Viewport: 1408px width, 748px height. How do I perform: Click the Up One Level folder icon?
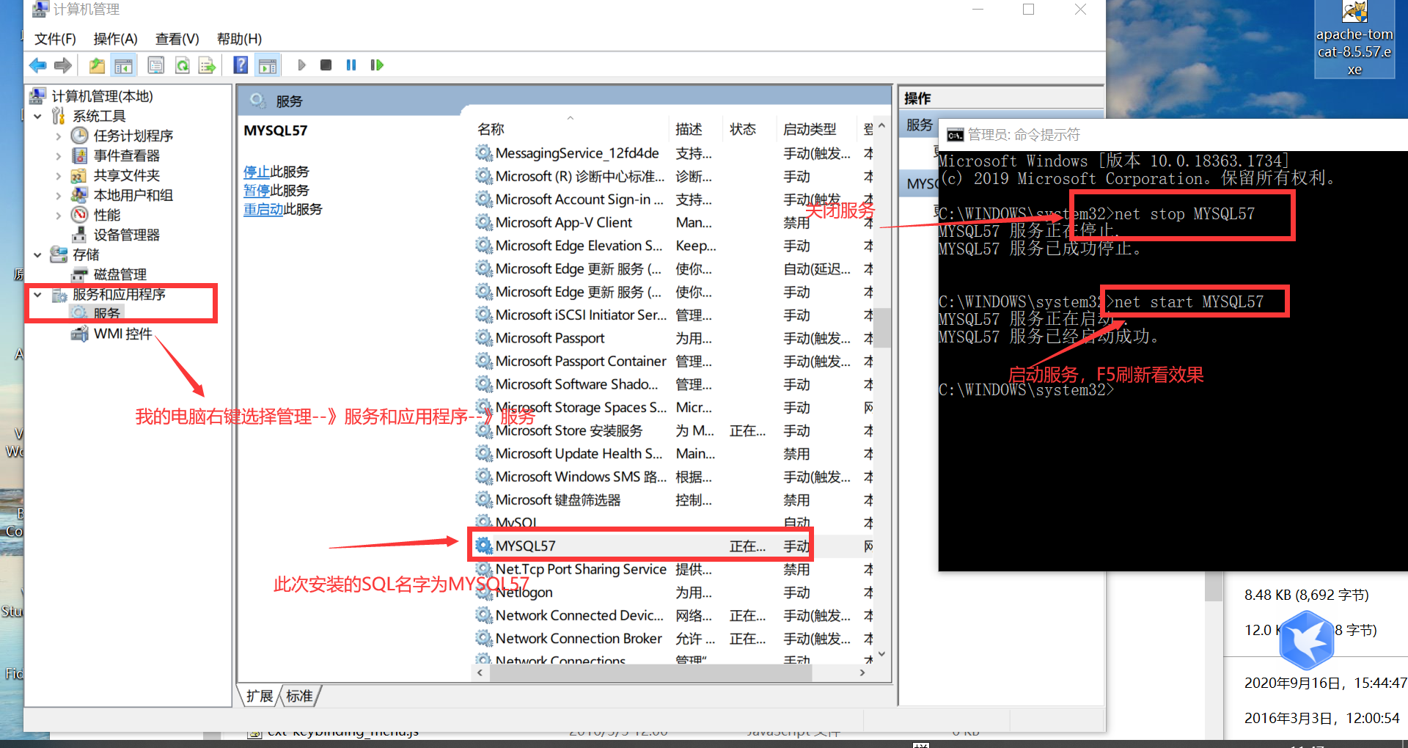point(97,65)
